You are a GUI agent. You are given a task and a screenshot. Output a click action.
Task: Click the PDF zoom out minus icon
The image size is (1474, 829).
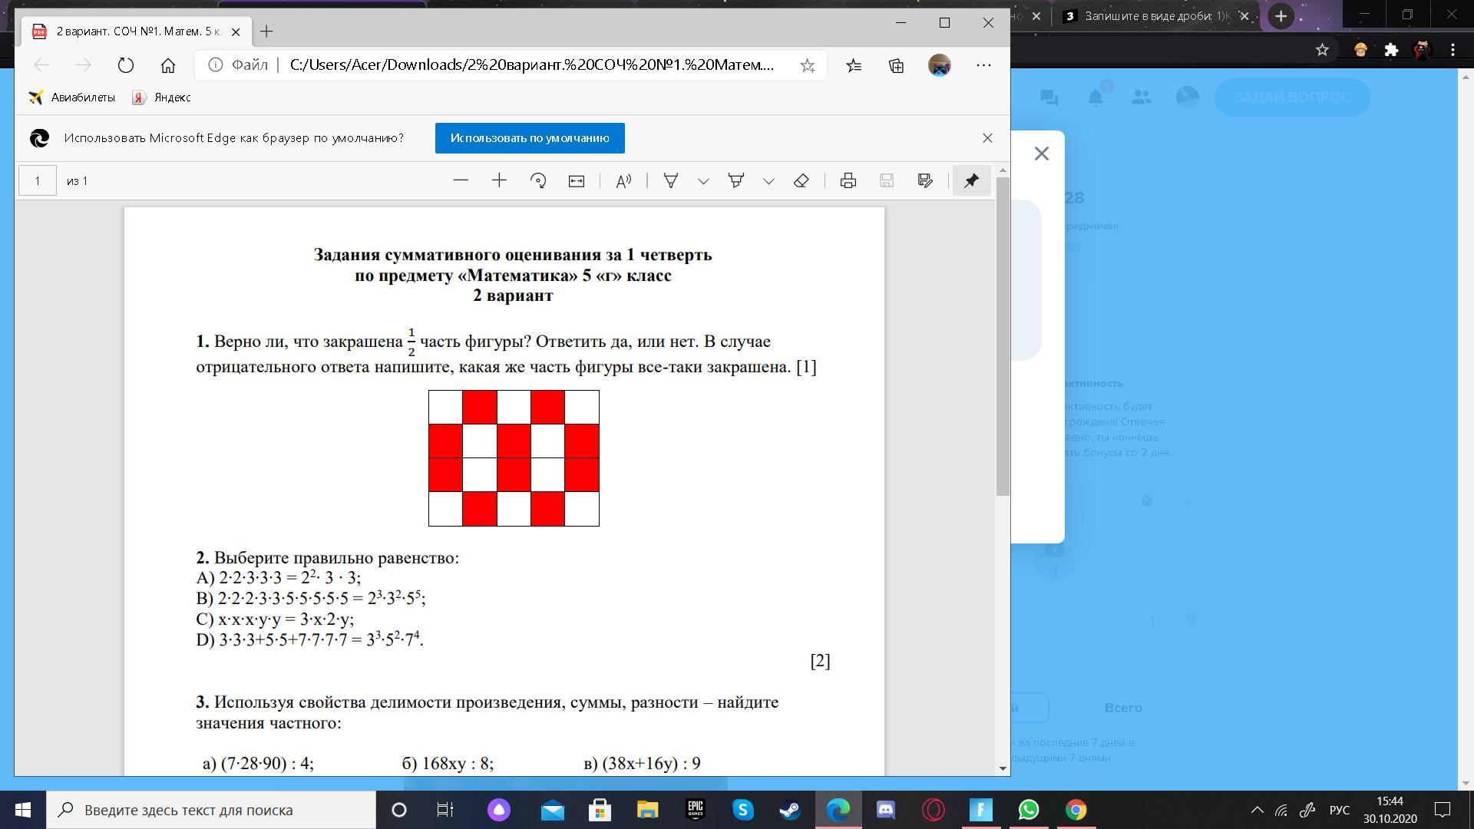click(x=461, y=181)
